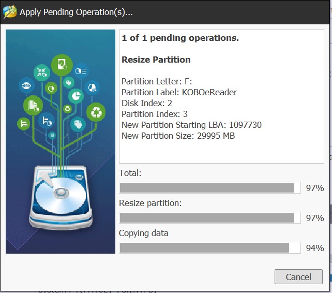This screenshot has height=293, width=332.
Task: Click the Total progress bar
Action: click(210, 187)
